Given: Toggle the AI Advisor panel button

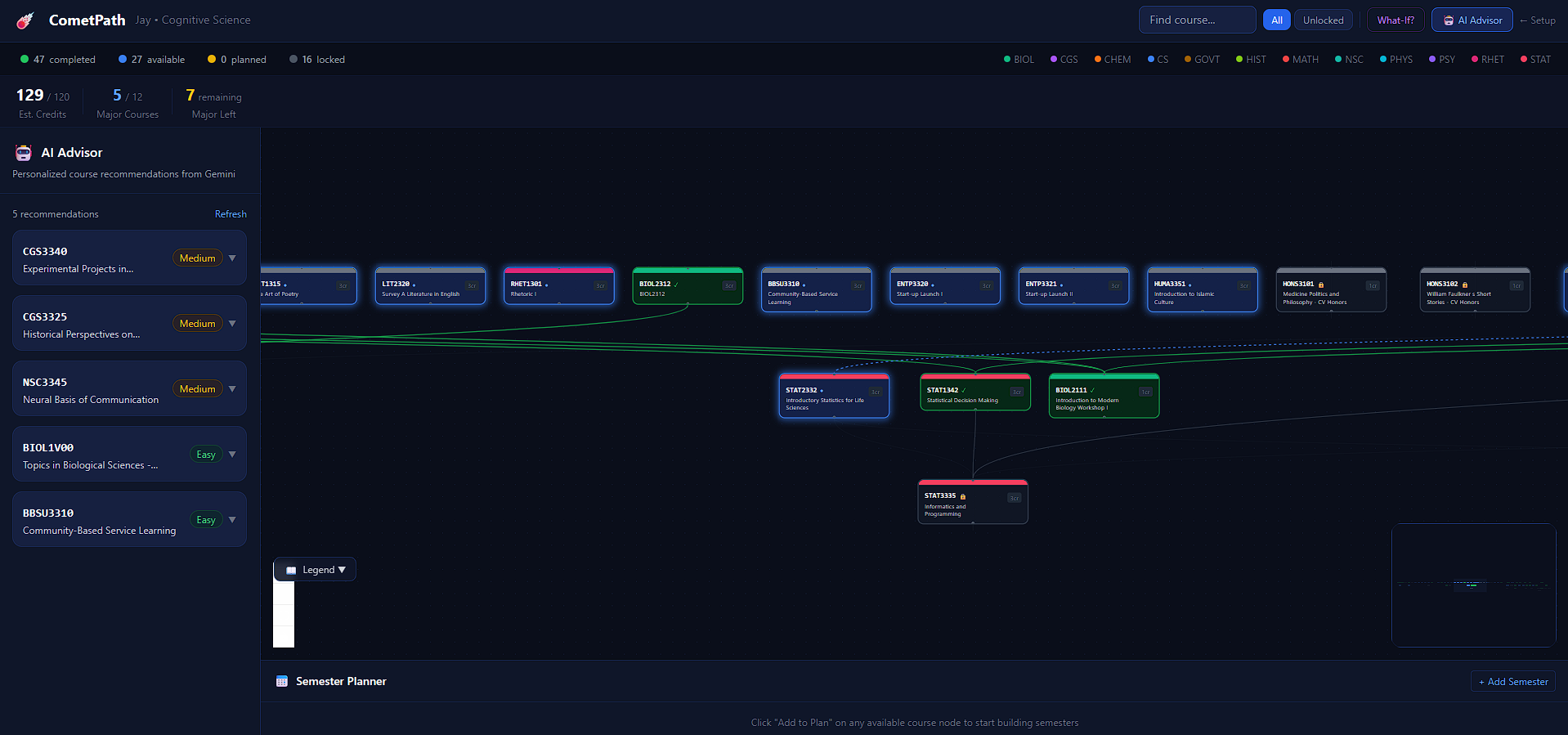Looking at the screenshot, I should 1472,20.
